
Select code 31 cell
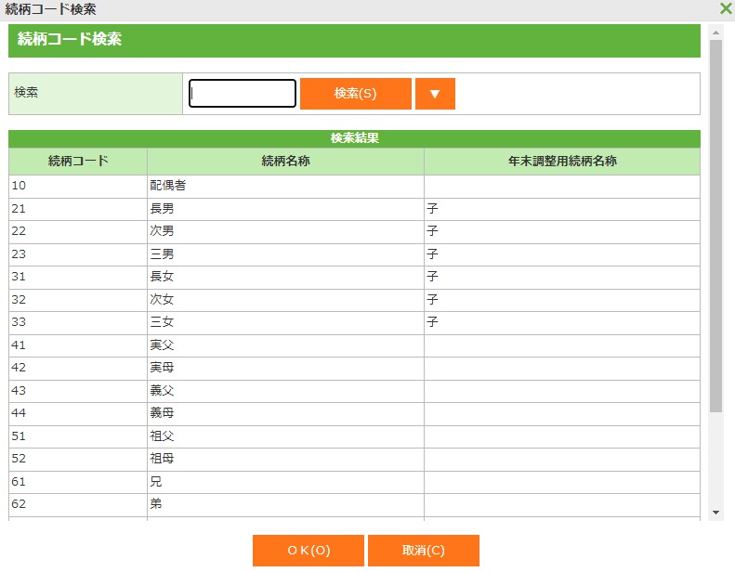[78, 277]
